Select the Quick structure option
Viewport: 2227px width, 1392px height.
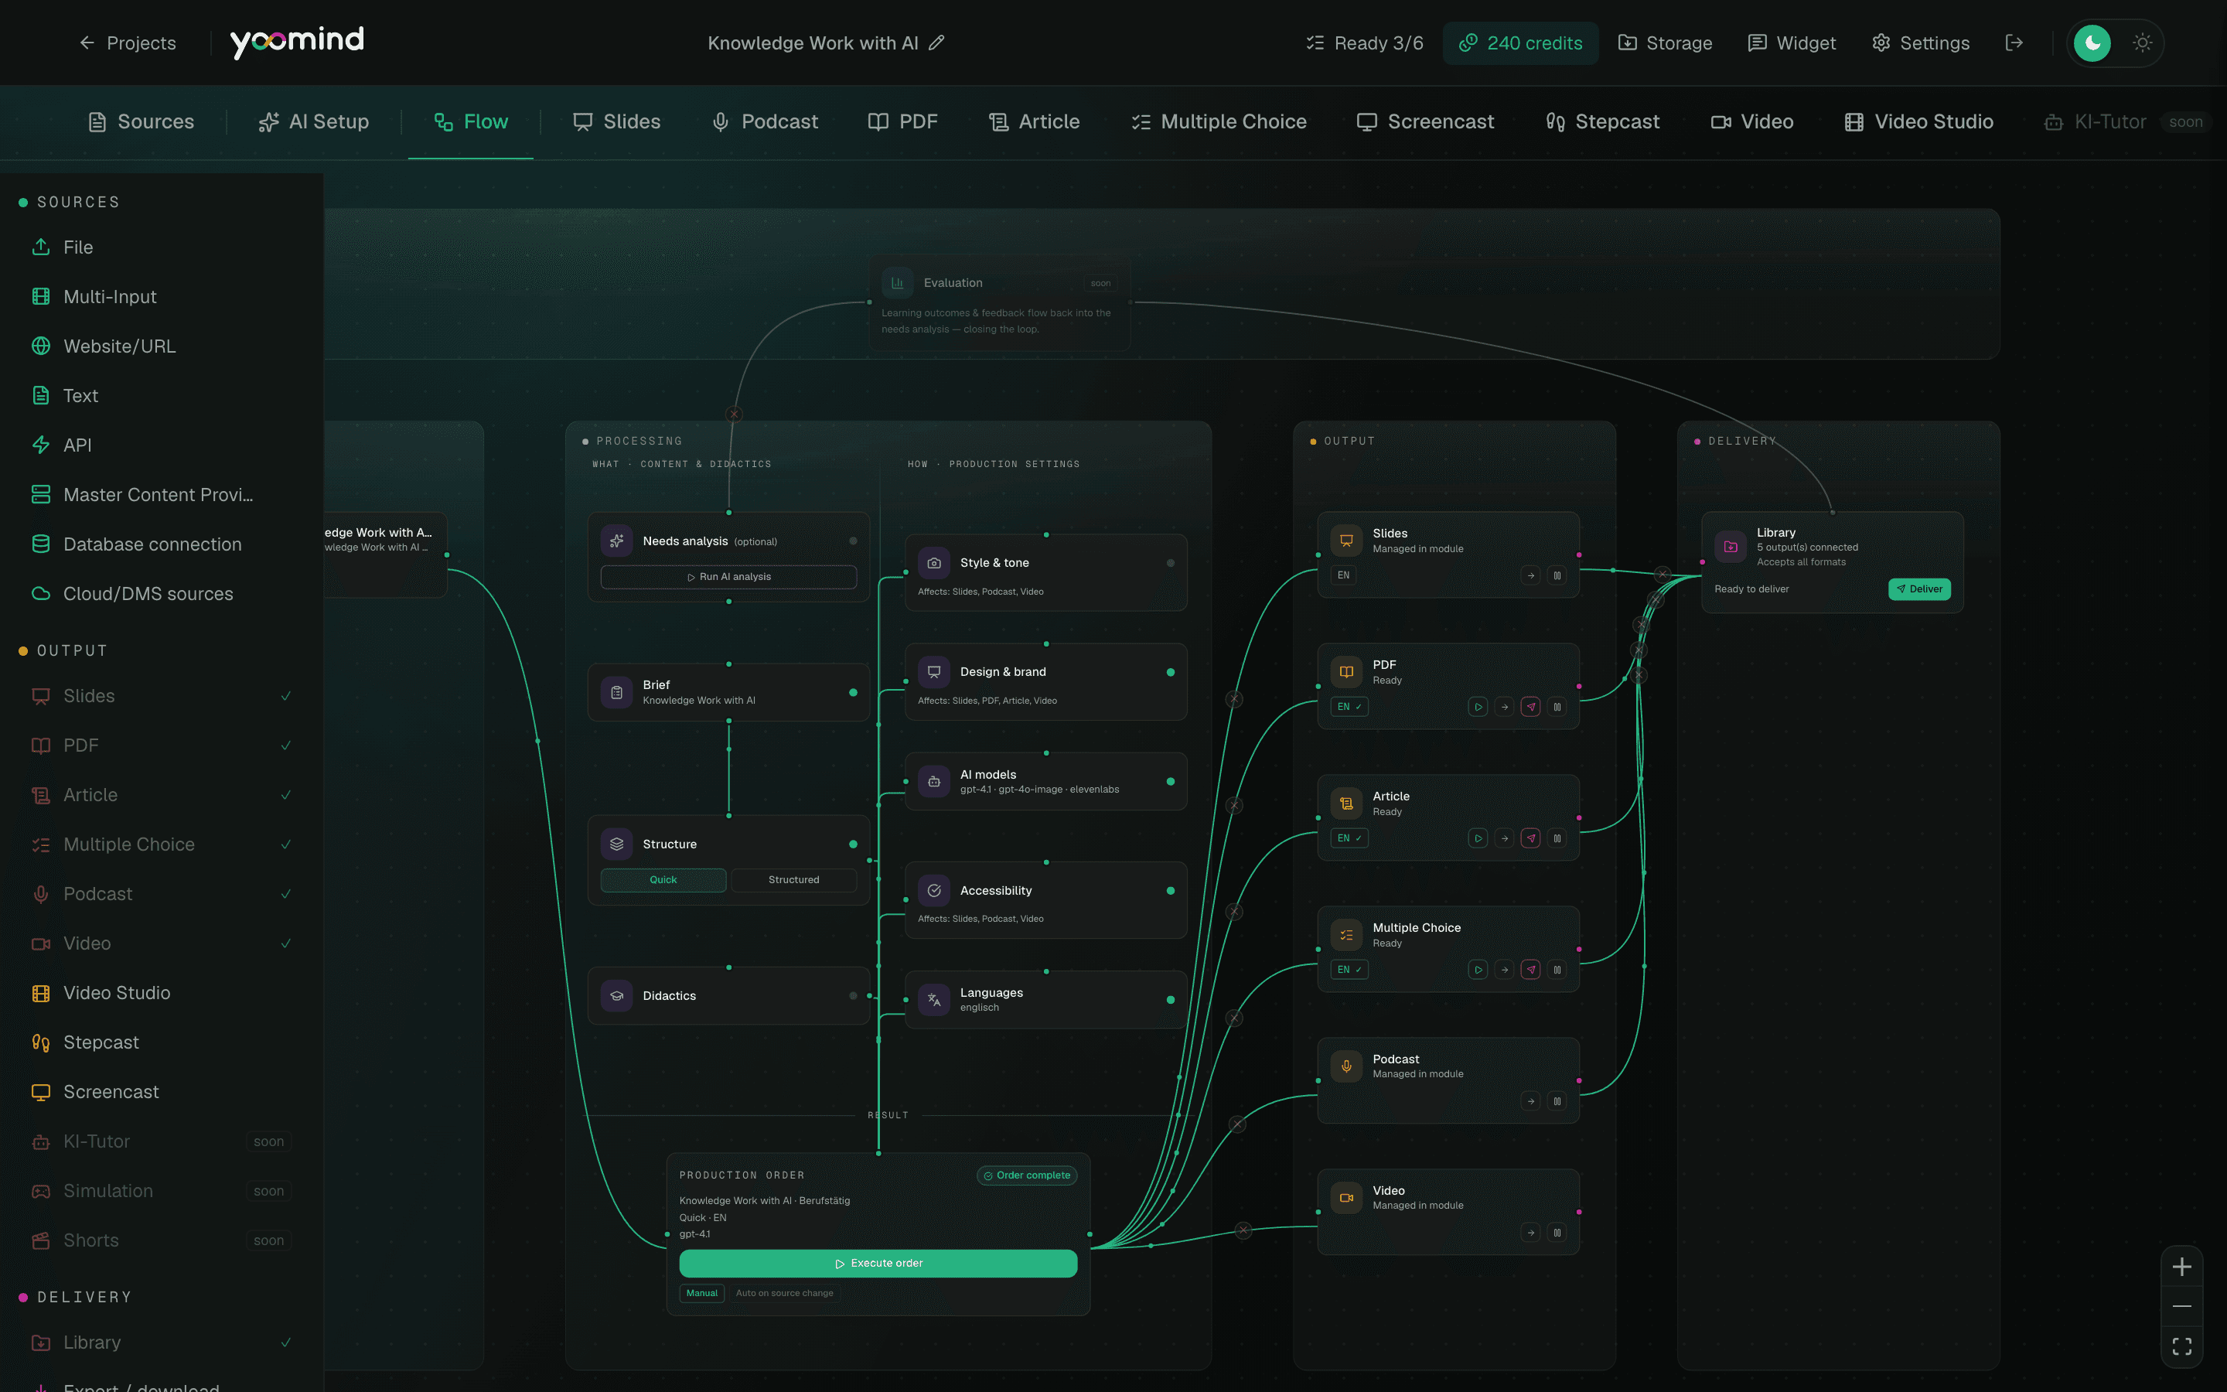[x=663, y=880]
